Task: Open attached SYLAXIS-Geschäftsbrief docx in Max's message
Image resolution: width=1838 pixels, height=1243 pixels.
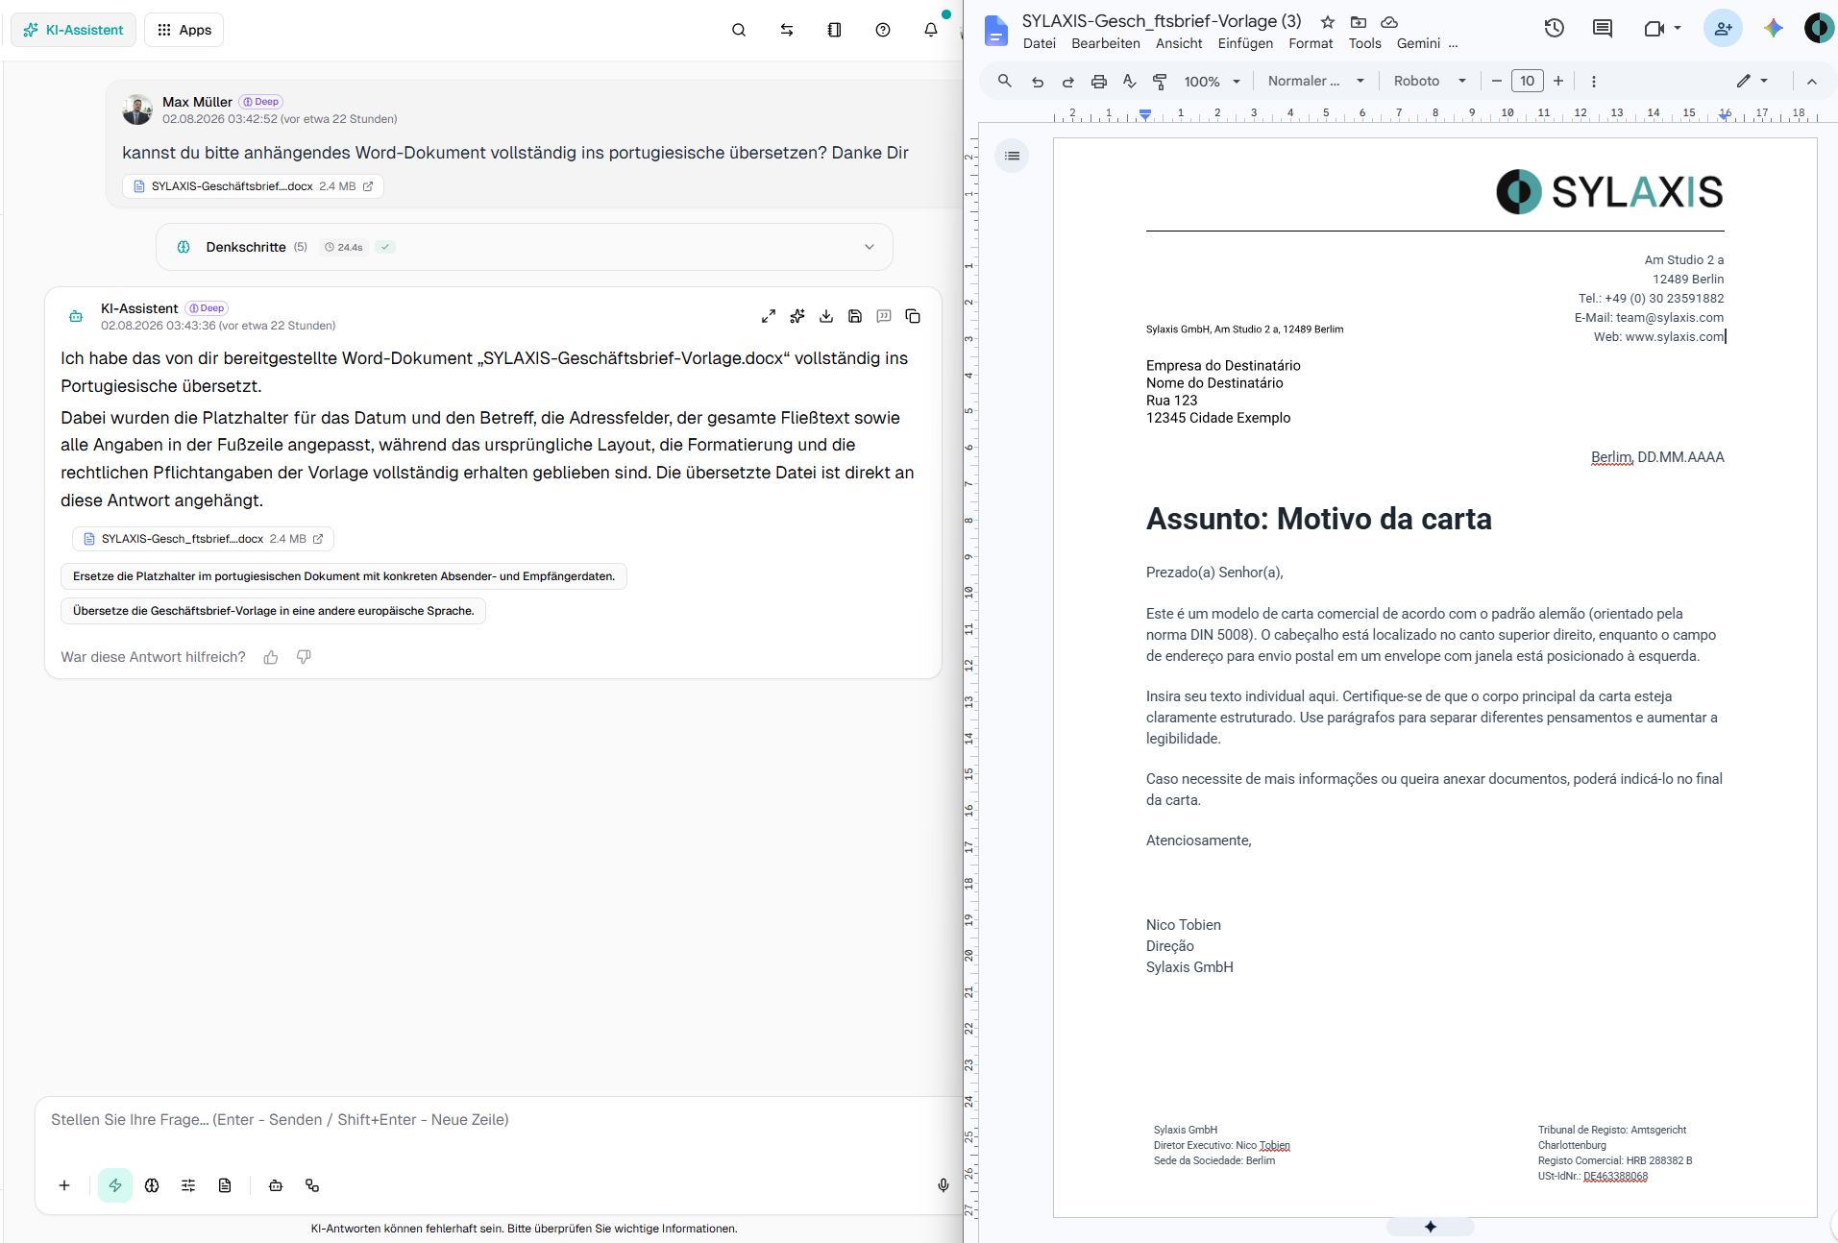Action: click(x=253, y=186)
